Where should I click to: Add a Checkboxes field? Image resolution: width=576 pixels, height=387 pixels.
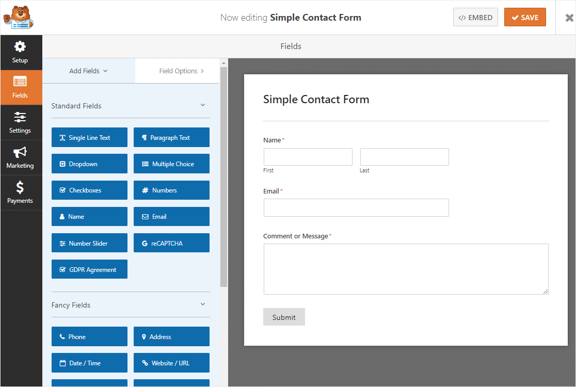click(x=89, y=190)
